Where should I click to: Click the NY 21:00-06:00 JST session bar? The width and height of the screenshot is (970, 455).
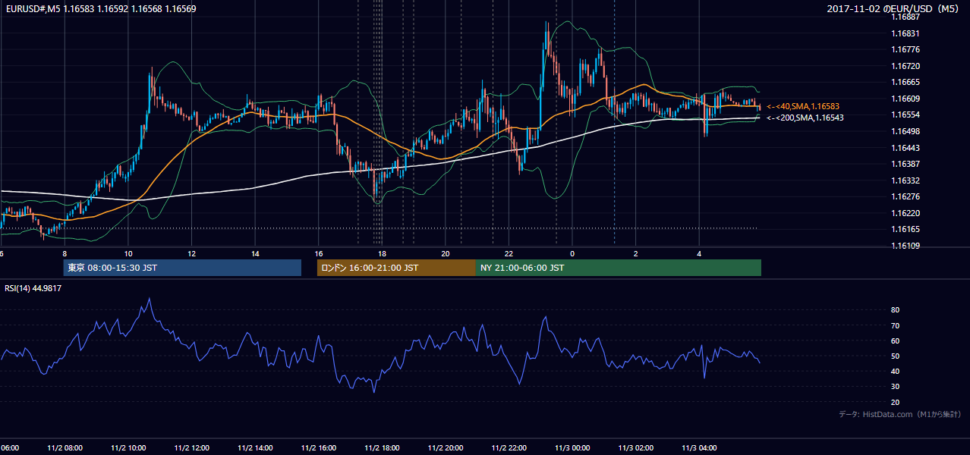(x=619, y=268)
